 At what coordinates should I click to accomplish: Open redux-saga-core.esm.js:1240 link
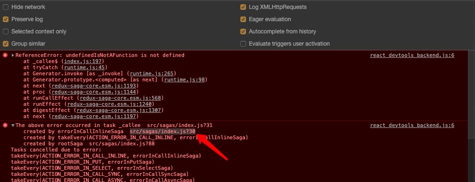(109, 104)
